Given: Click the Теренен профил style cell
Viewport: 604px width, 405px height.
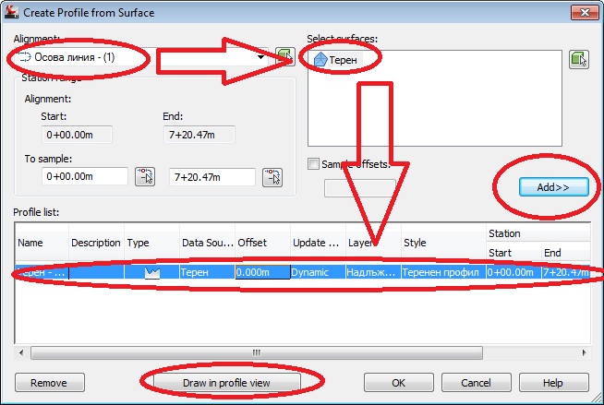Looking at the screenshot, I should coord(443,272).
